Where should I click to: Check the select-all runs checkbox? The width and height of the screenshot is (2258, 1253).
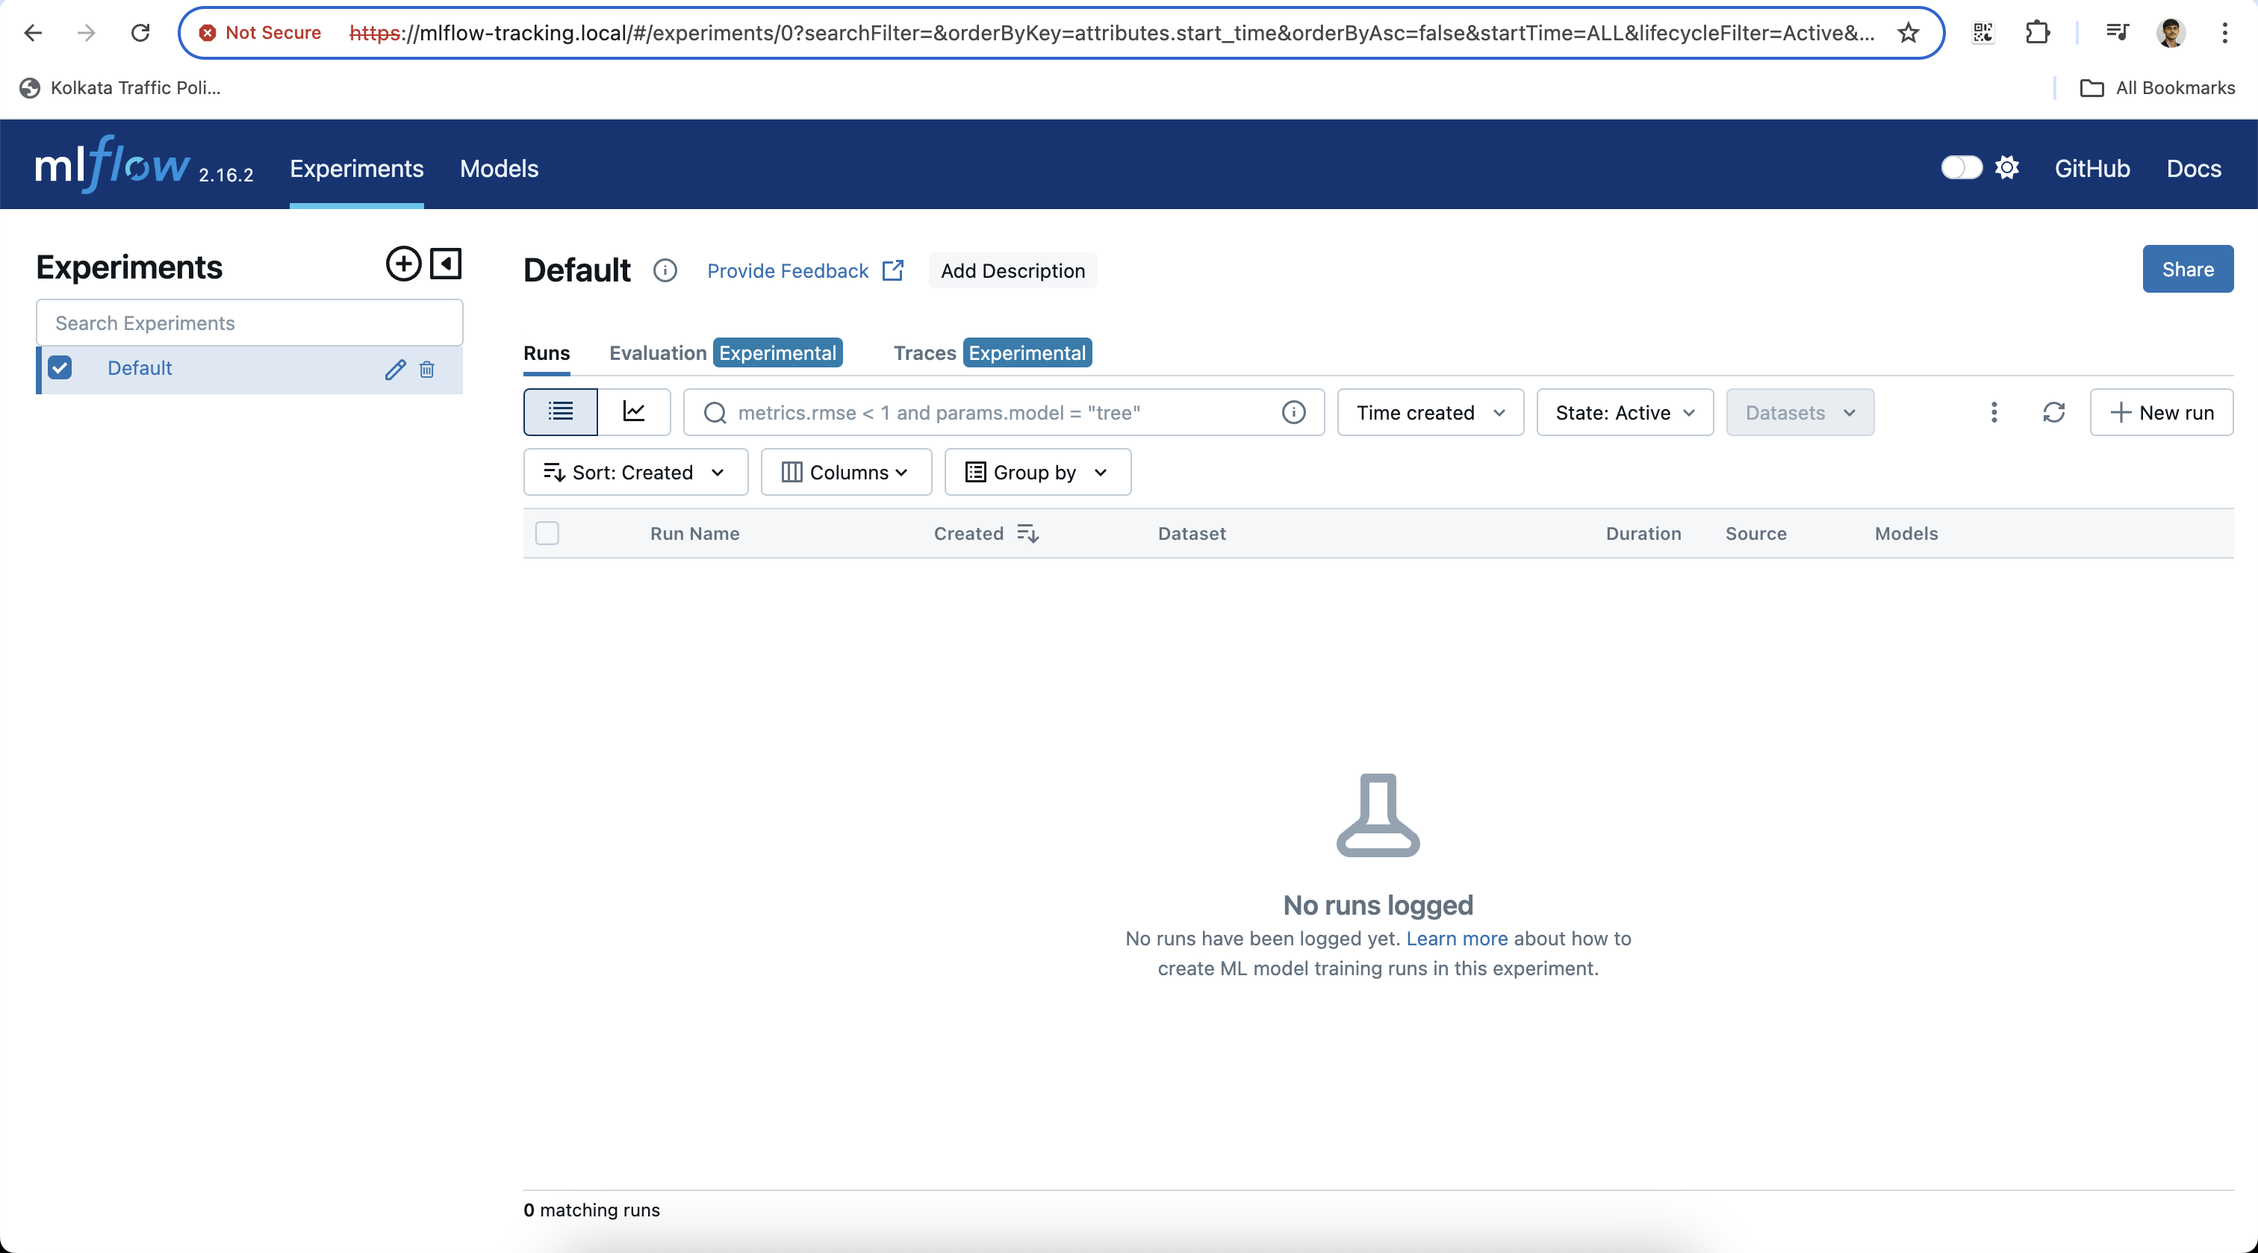click(547, 533)
